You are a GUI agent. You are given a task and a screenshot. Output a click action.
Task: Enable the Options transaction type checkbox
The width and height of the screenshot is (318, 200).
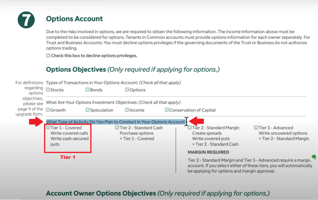pos(127,90)
